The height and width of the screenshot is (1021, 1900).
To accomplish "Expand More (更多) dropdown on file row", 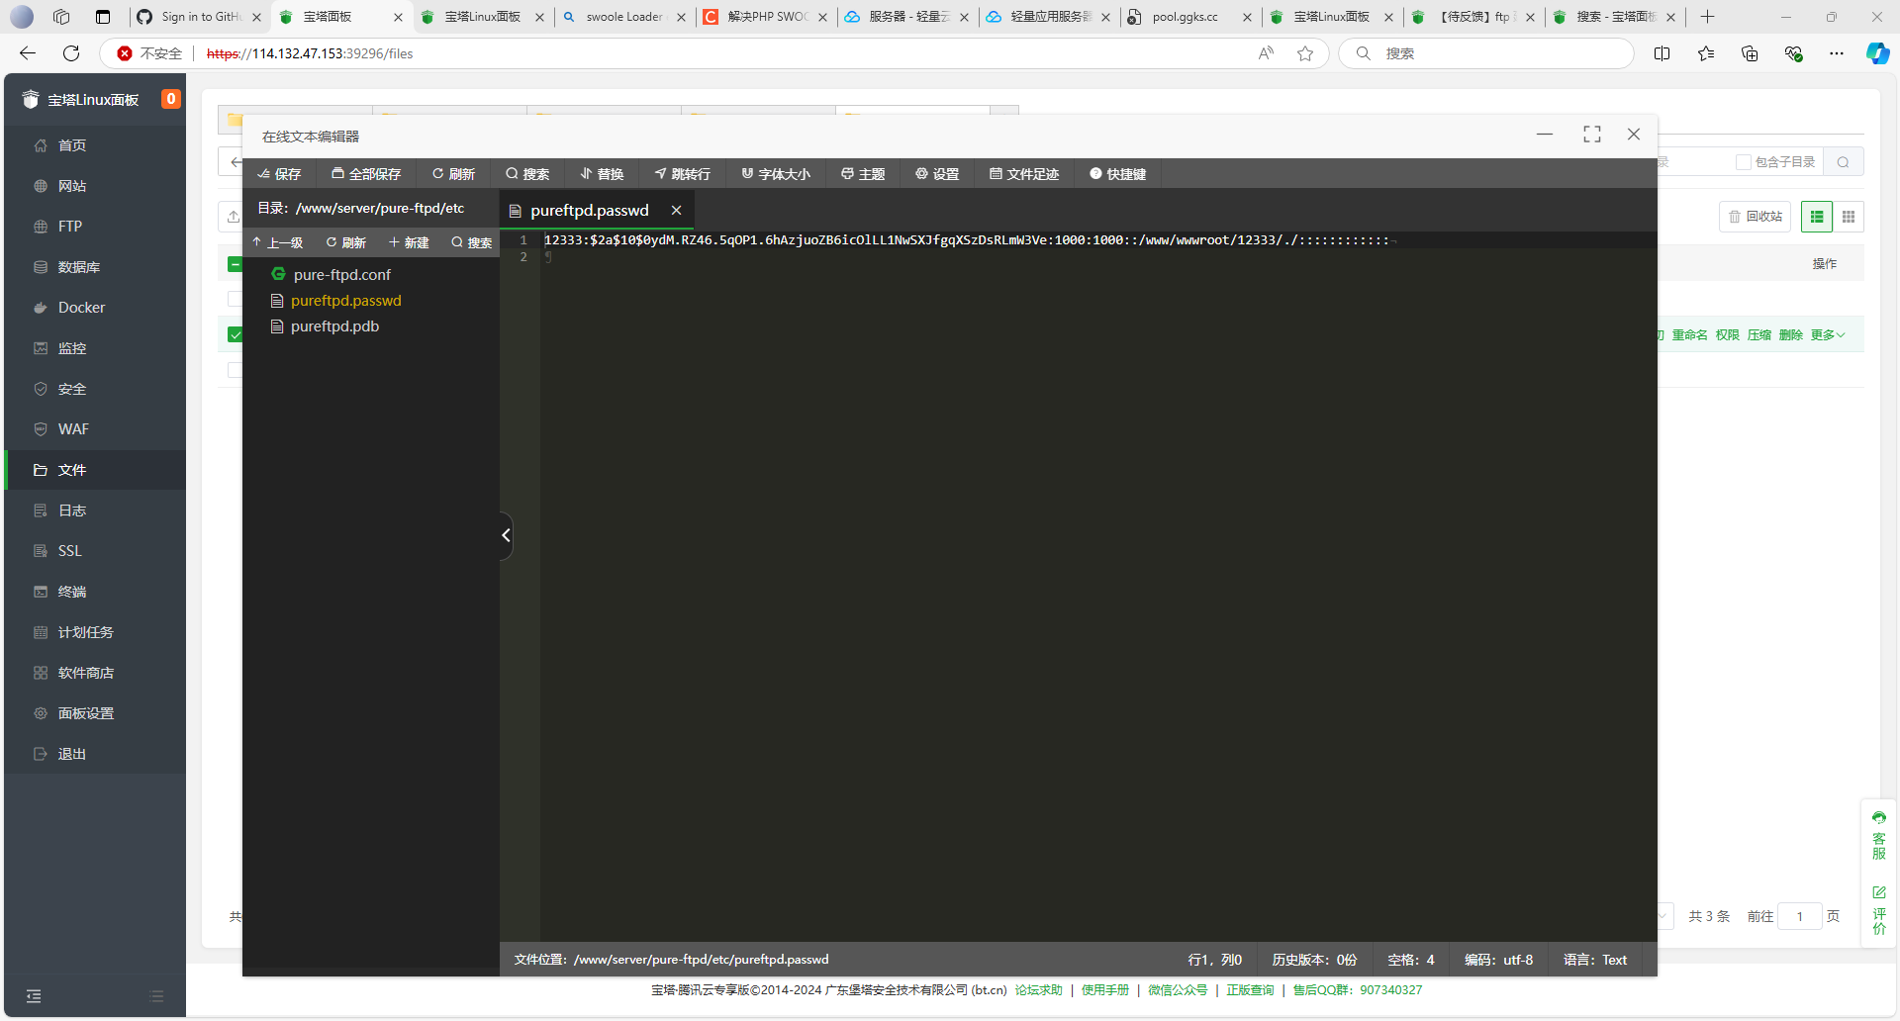I will [x=1828, y=335].
